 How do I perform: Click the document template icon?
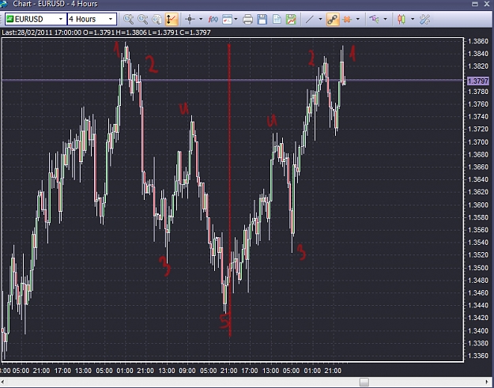click(277, 19)
